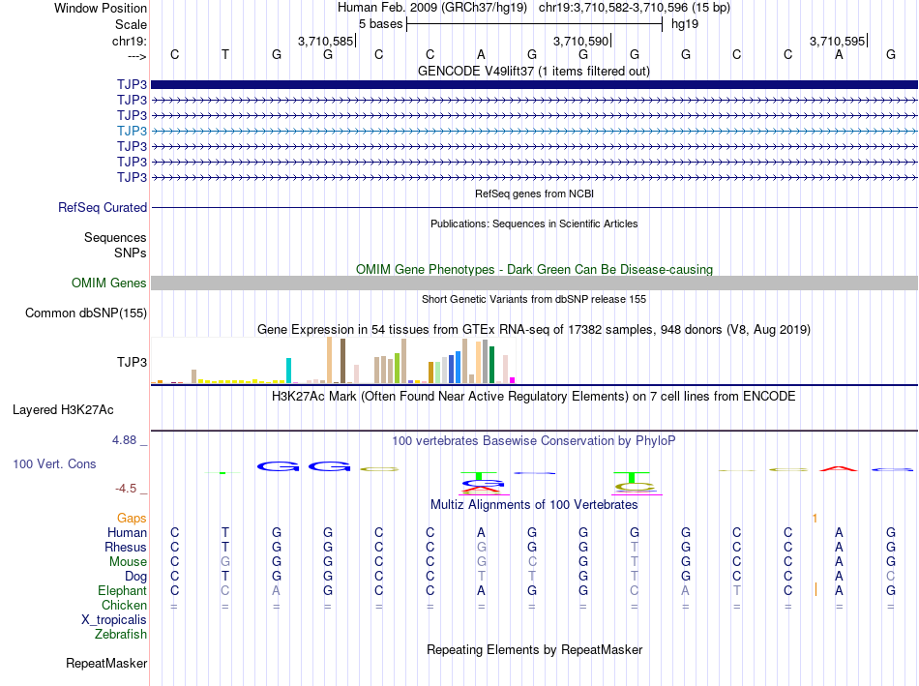Screen dimensions: 919x686
Task: Select the Zebrafish alignment row label
Action: (121, 634)
